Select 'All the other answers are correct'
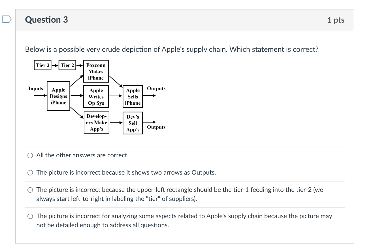This screenshot has height=249, width=371. tap(30, 155)
